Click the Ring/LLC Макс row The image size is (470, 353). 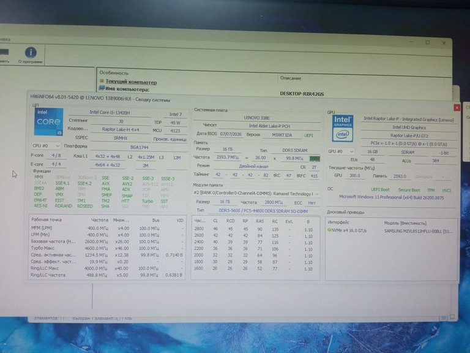[x=107, y=268]
